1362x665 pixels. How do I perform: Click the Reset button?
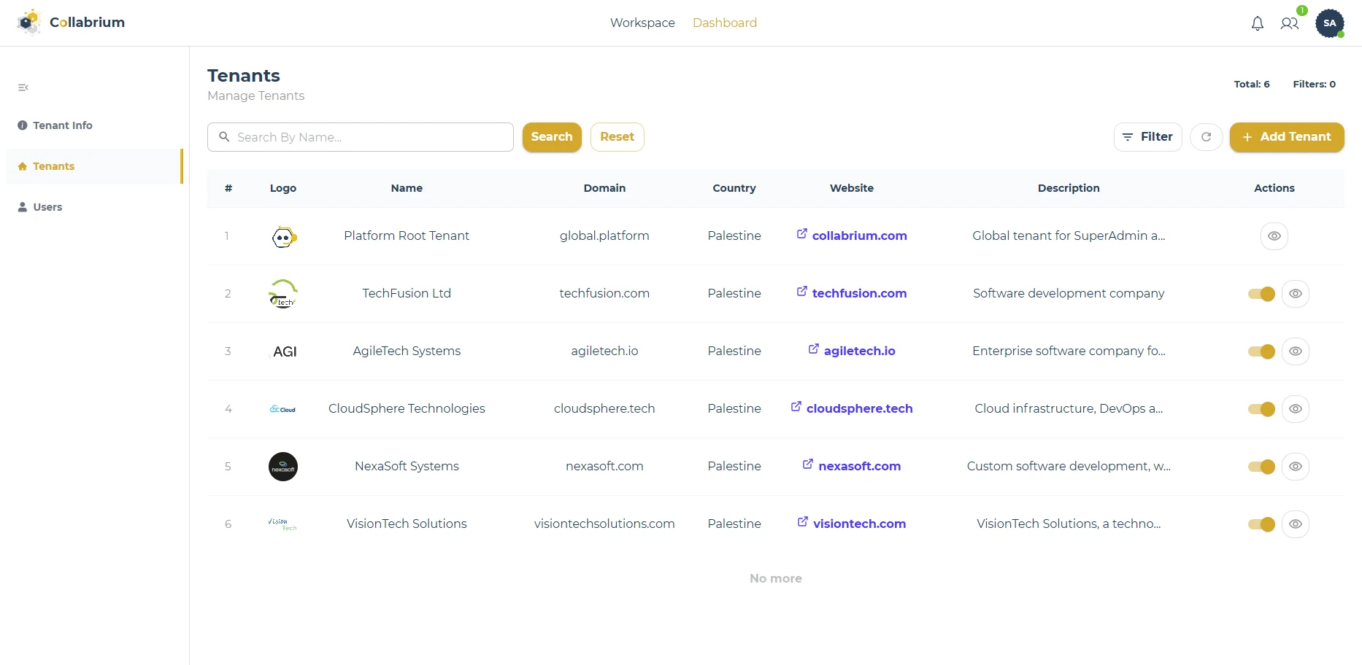(x=617, y=137)
